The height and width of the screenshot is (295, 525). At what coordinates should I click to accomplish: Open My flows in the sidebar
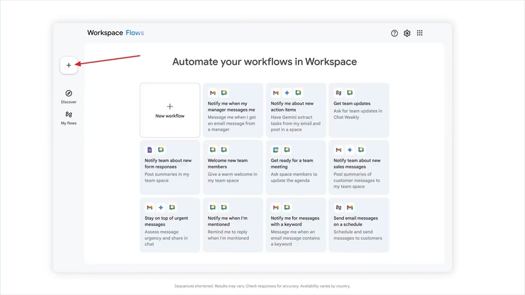[x=69, y=118]
